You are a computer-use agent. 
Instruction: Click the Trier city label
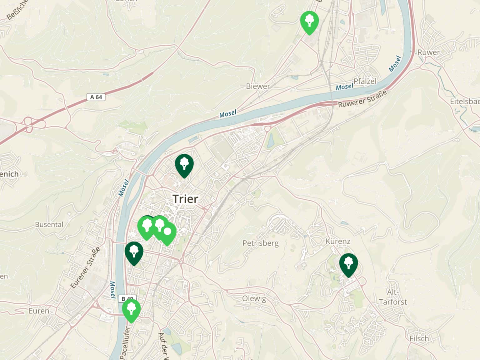point(185,199)
